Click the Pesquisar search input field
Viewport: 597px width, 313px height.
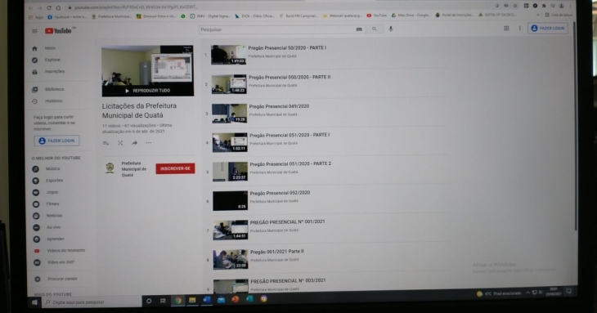276,29
